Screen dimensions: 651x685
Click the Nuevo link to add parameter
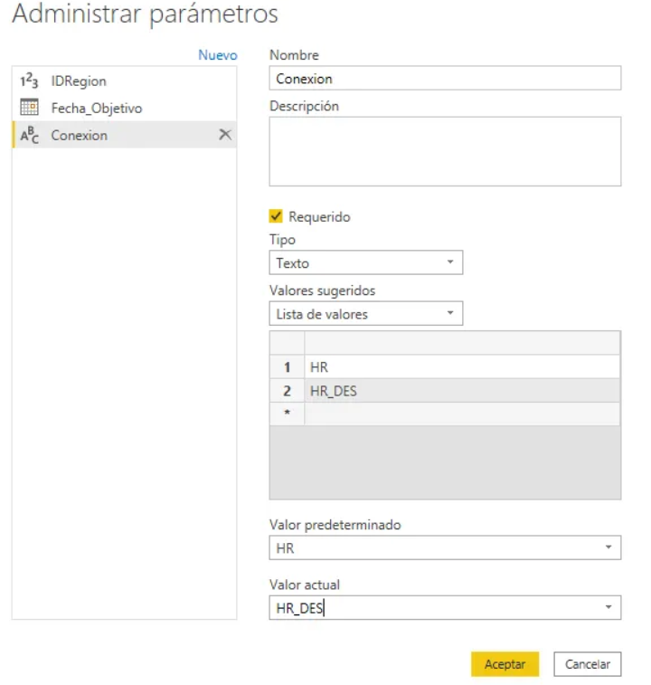click(x=217, y=55)
